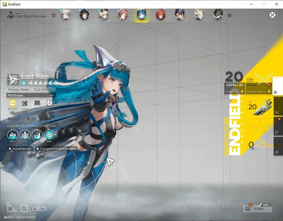Click the circular empty equipment slot
Viewport: 283px width, 221px height.
click(268, 130)
